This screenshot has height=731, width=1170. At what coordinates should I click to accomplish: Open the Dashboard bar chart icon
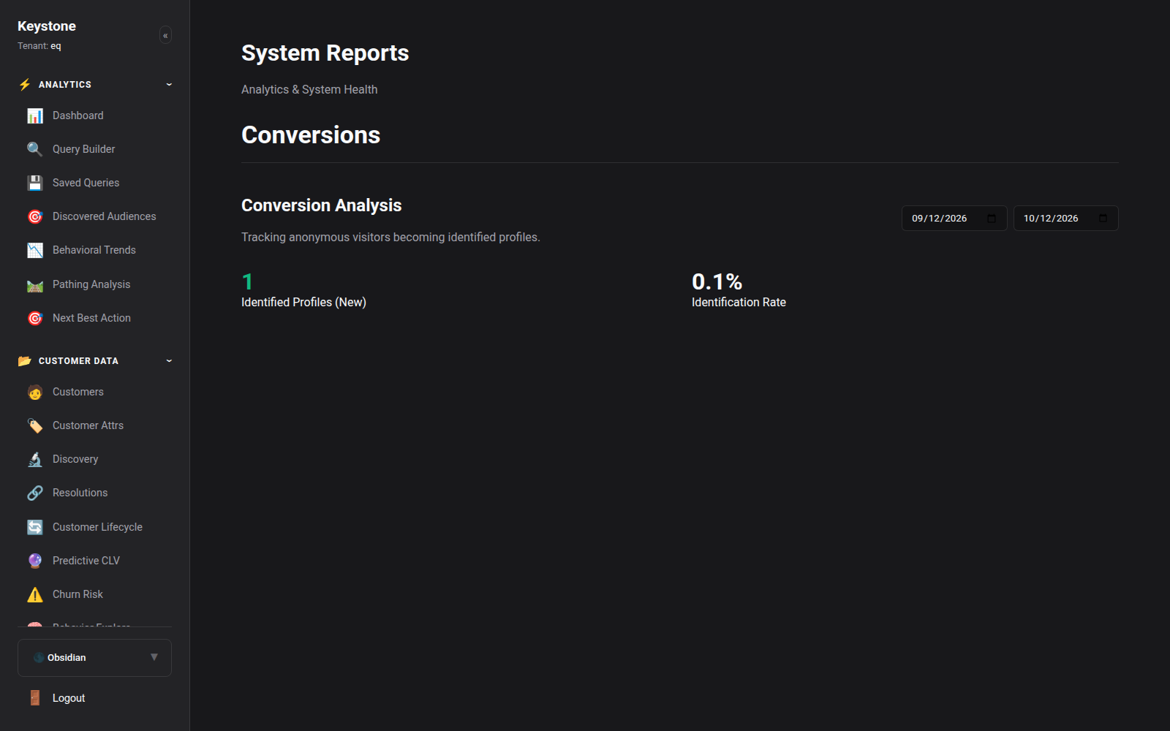pyautogui.click(x=35, y=115)
